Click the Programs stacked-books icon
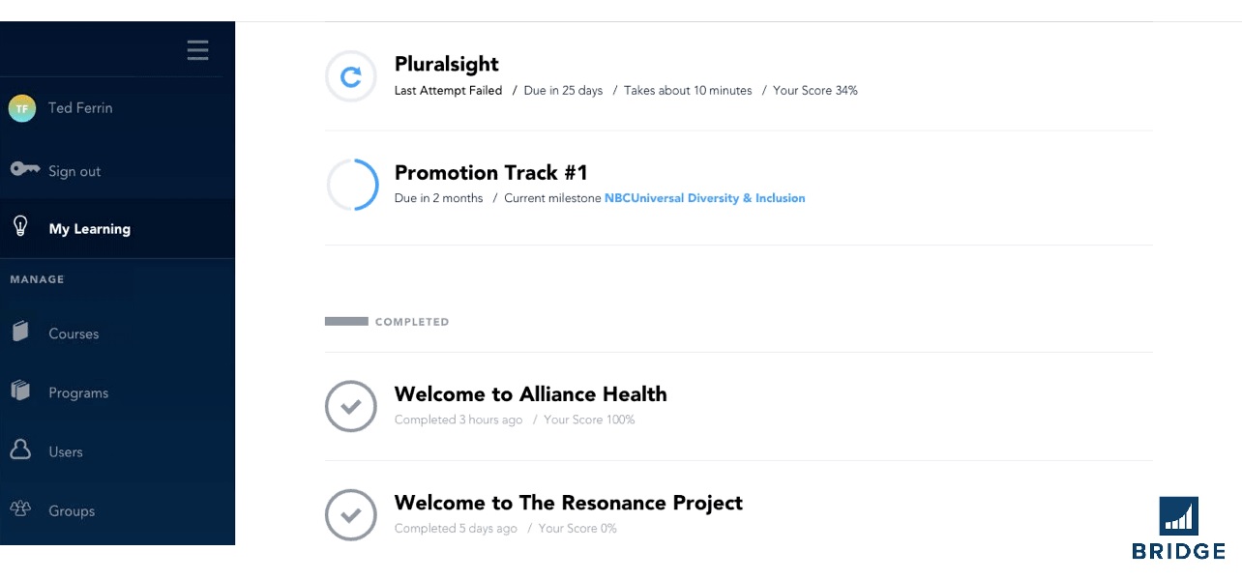1242x580 pixels. point(20,391)
